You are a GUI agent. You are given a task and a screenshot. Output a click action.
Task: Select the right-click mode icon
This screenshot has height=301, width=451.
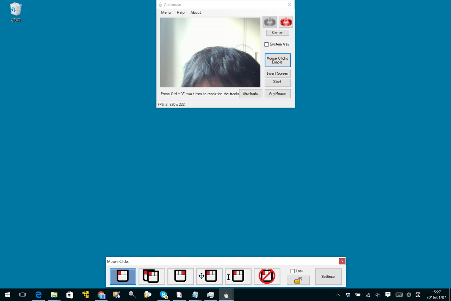(180, 276)
